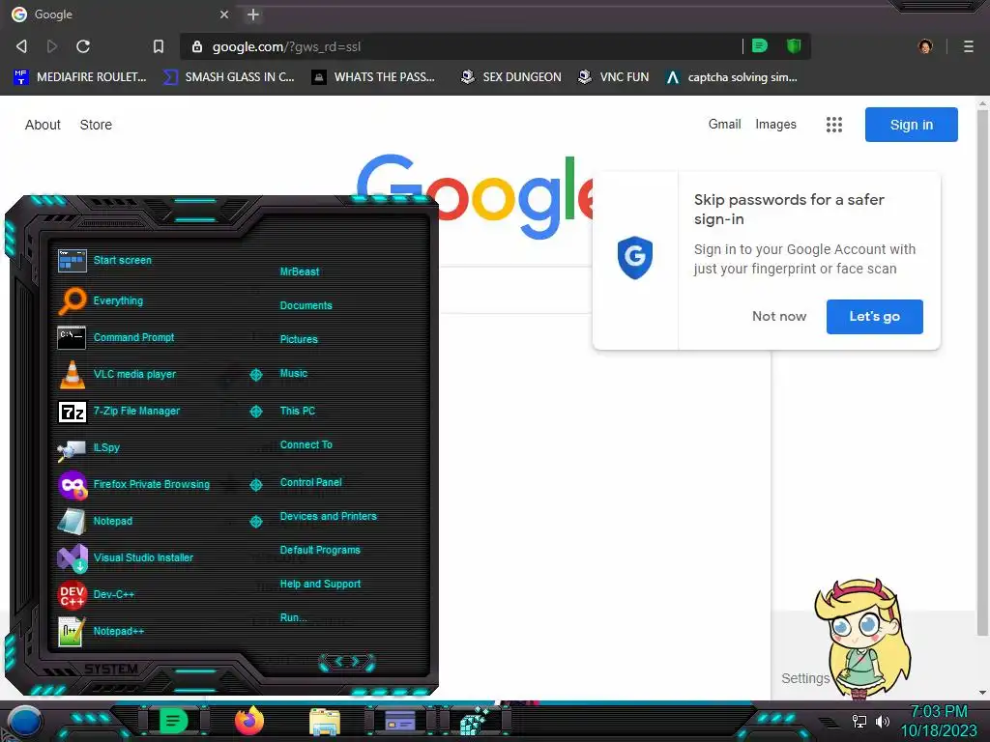Click the blue Start orb
The height and width of the screenshot is (742, 990).
(25, 722)
